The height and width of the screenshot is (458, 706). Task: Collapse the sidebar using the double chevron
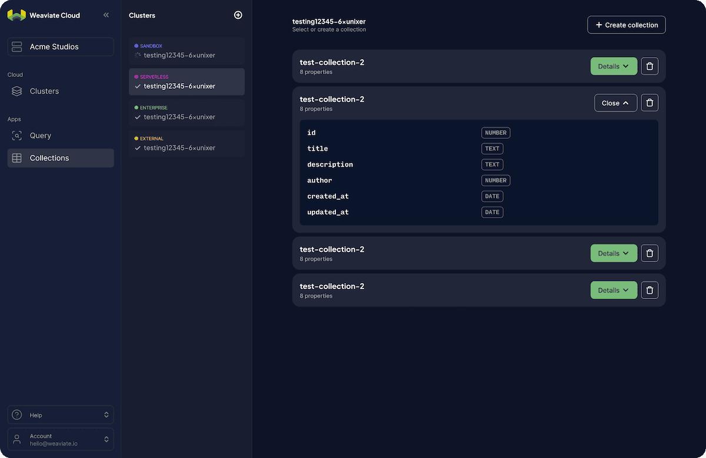click(106, 15)
